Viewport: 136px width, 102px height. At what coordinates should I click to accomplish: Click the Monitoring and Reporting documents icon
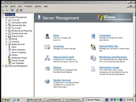tap(93, 58)
